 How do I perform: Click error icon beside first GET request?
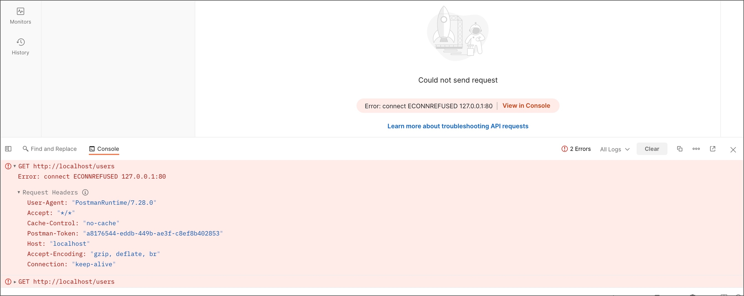tap(8, 166)
